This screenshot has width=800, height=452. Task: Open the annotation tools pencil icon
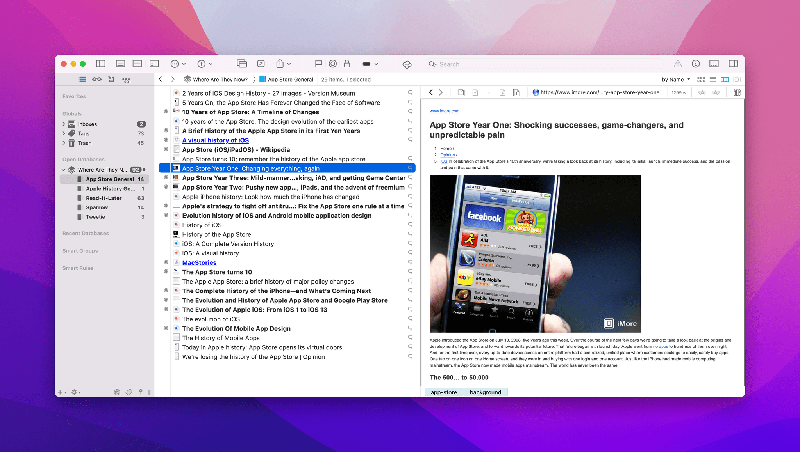click(x=737, y=92)
